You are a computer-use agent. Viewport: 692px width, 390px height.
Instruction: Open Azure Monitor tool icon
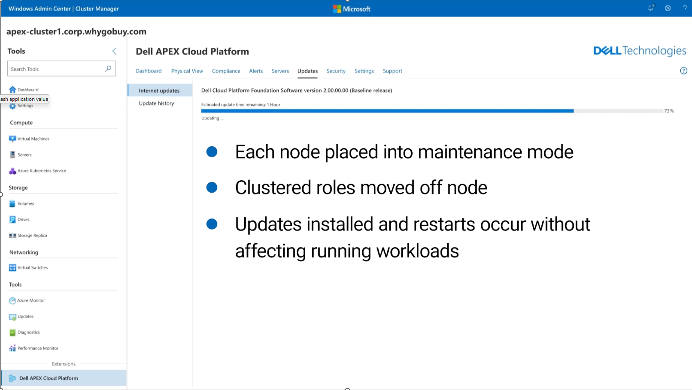coord(12,301)
